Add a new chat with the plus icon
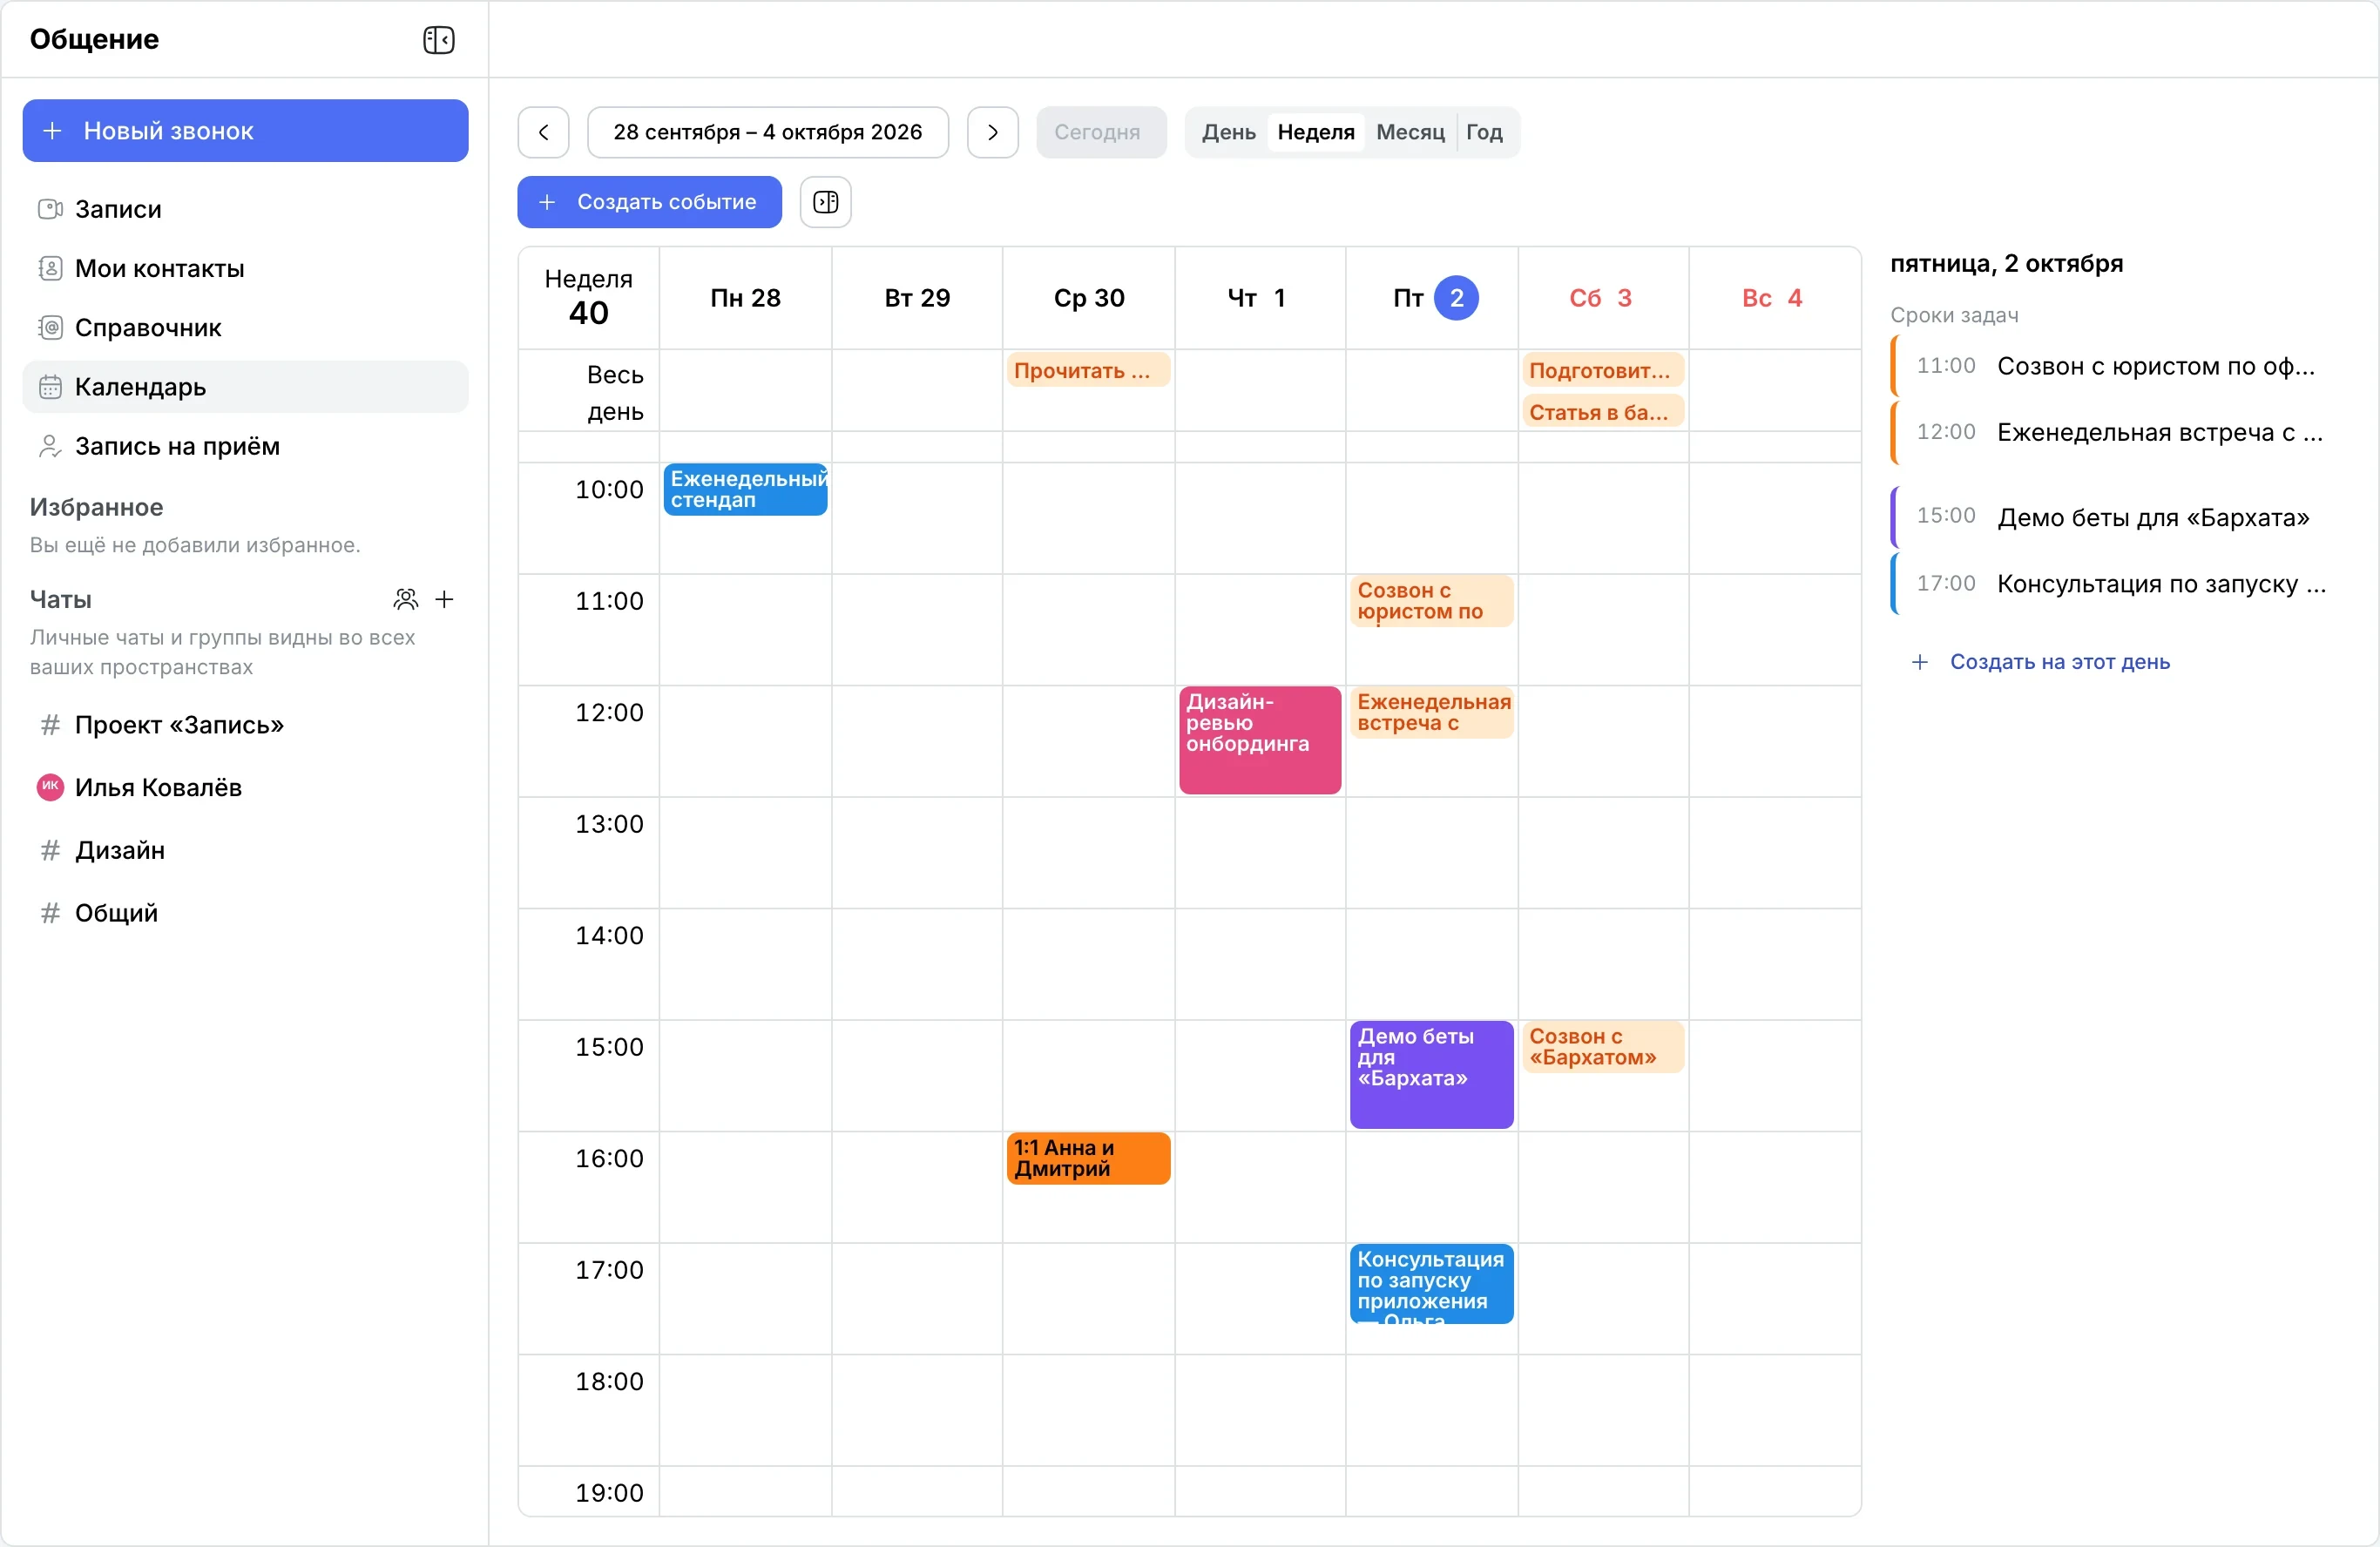The width and height of the screenshot is (2380, 1547). 445,599
